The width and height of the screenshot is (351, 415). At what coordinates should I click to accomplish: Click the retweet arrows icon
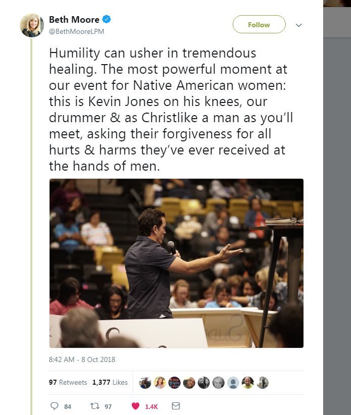[94, 406]
